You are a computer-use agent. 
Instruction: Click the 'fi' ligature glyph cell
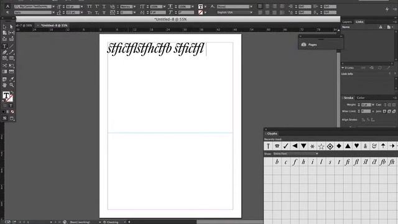click(x=348, y=162)
